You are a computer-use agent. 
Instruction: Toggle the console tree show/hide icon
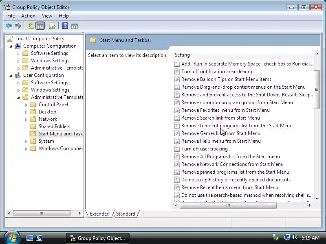pyautogui.click(x=40, y=26)
